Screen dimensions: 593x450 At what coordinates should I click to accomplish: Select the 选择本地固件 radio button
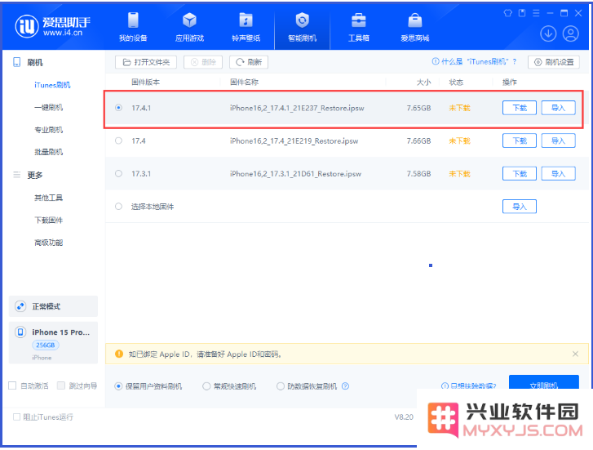pyautogui.click(x=119, y=207)
